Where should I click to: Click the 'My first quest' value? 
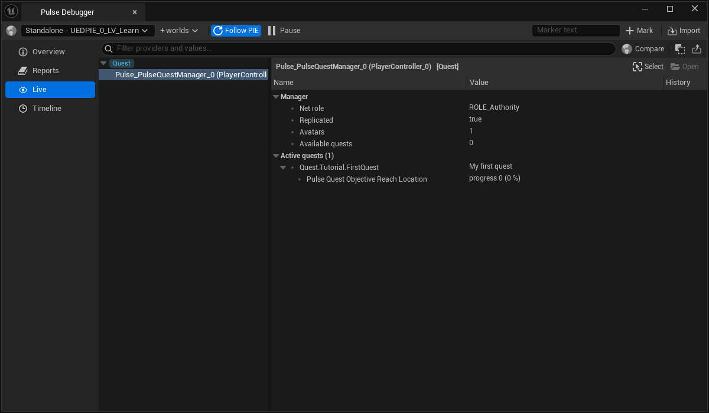(490, 166)
